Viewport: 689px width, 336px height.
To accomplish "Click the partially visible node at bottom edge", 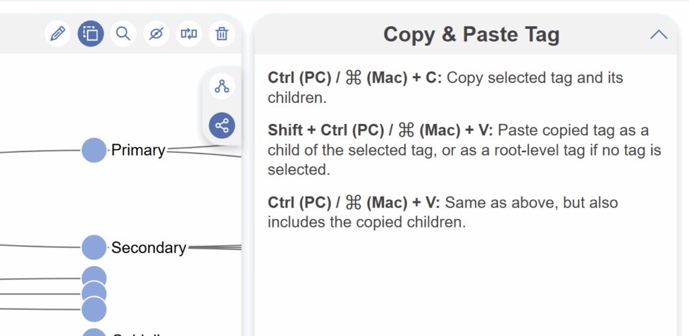I will tap(94, 333).
